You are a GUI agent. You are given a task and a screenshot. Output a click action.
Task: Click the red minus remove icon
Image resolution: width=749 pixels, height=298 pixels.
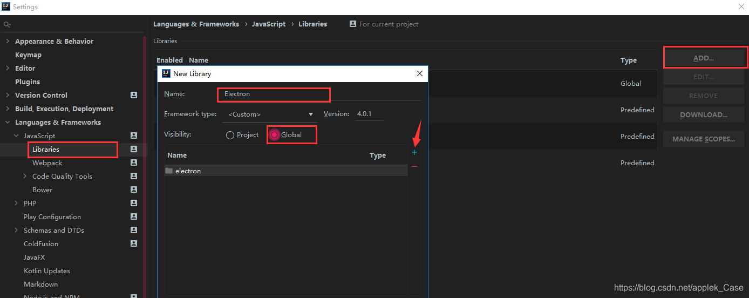point(414,166)
